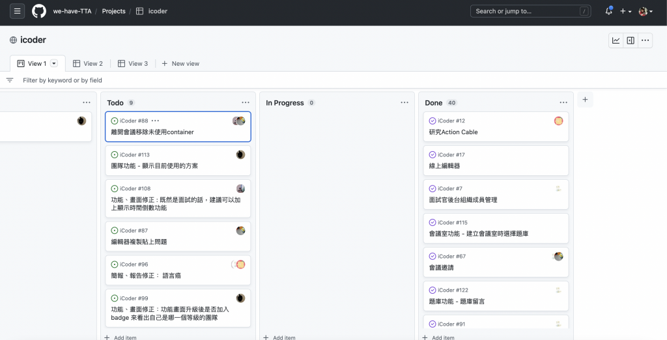Click open issue status icon on iCoder #113
The image size is (667, 340).
point(115,155)
